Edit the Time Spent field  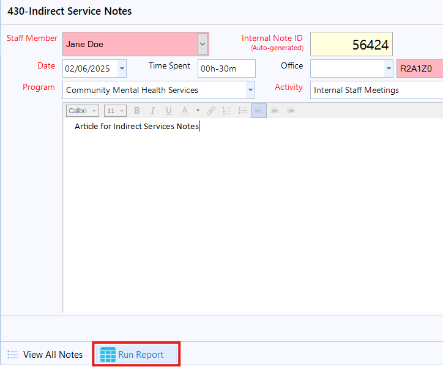point(226,69)
